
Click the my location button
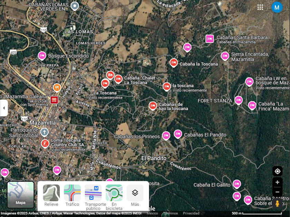[x=277, y=171]
